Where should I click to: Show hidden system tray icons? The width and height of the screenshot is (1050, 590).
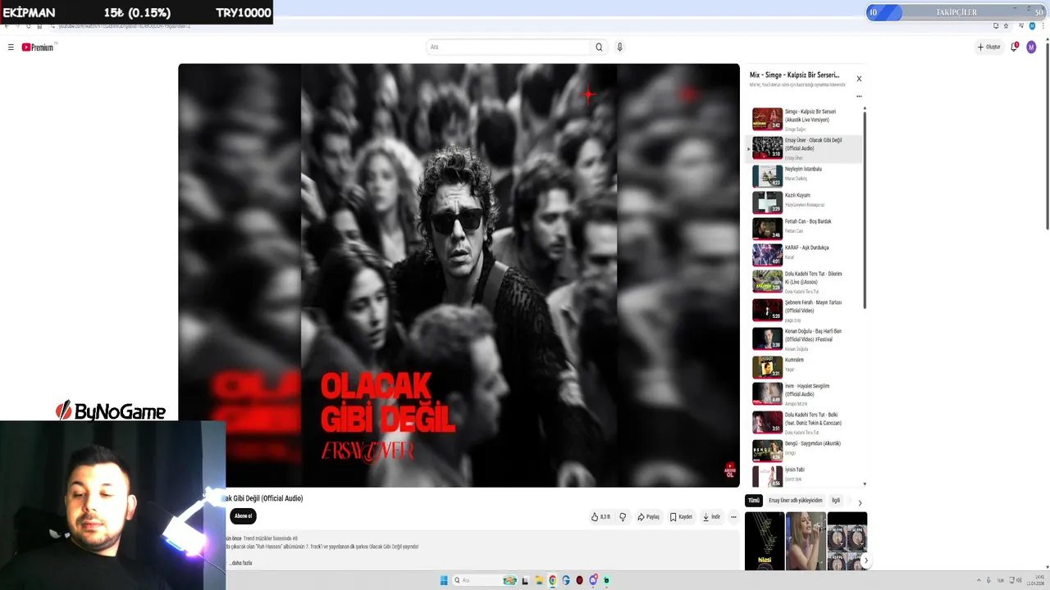(x=979, y=580)
